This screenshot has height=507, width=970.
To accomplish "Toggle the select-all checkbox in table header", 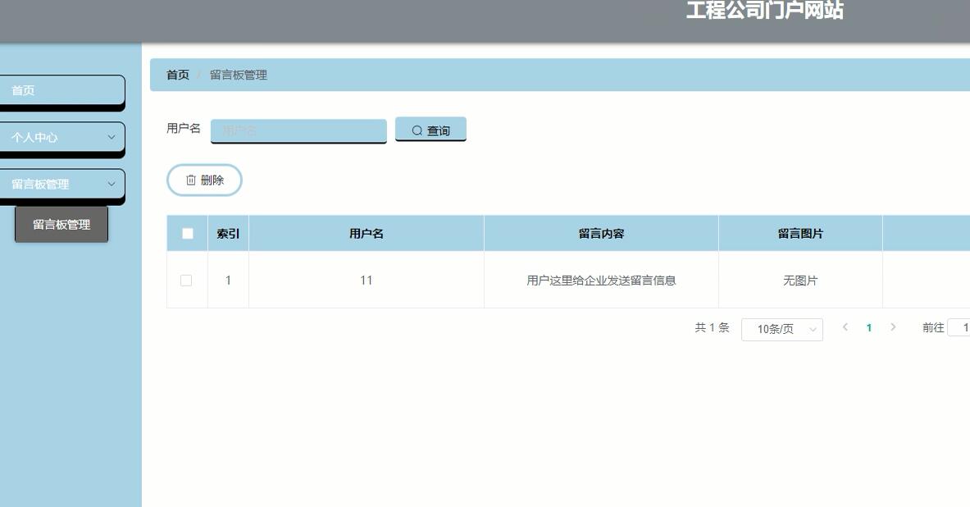I will coord(187,233).
